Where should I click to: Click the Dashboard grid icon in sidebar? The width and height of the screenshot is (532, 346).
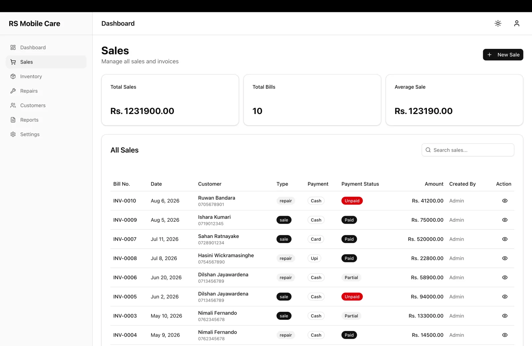(13, 48)
